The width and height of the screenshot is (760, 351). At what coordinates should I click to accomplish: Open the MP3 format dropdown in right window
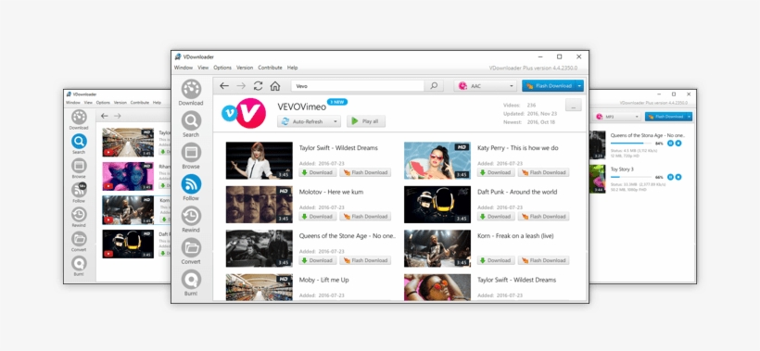point(615,117)
